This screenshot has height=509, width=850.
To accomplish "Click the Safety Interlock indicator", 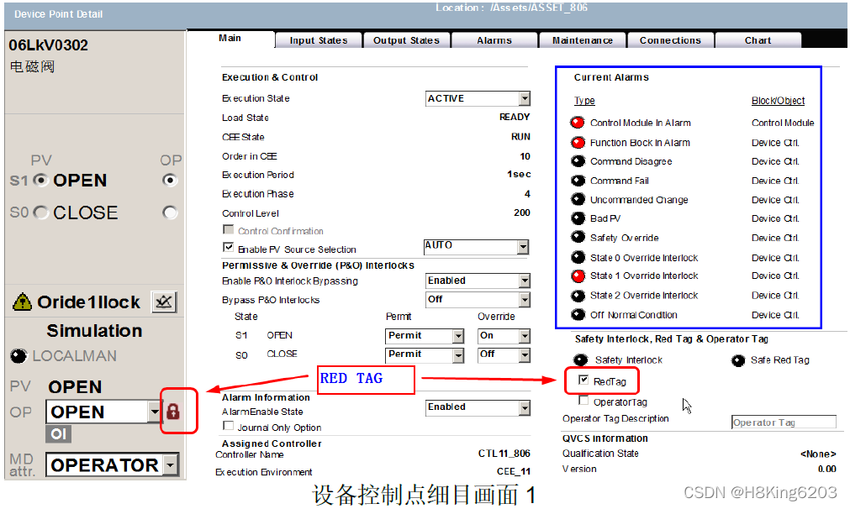I will [581, 360].
